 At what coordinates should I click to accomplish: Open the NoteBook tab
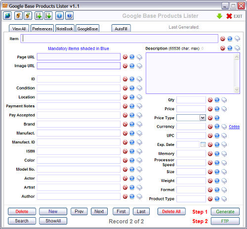coord(65,29)
